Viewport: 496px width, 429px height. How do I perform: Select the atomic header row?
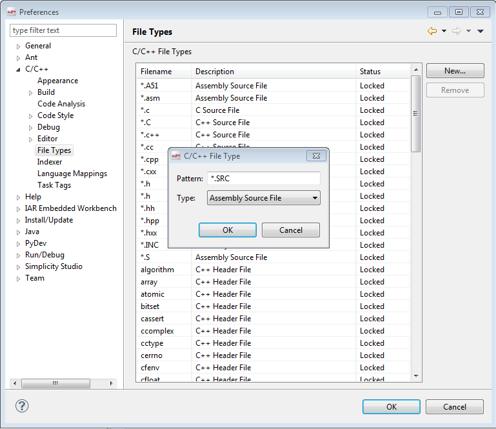coord(273,294)
